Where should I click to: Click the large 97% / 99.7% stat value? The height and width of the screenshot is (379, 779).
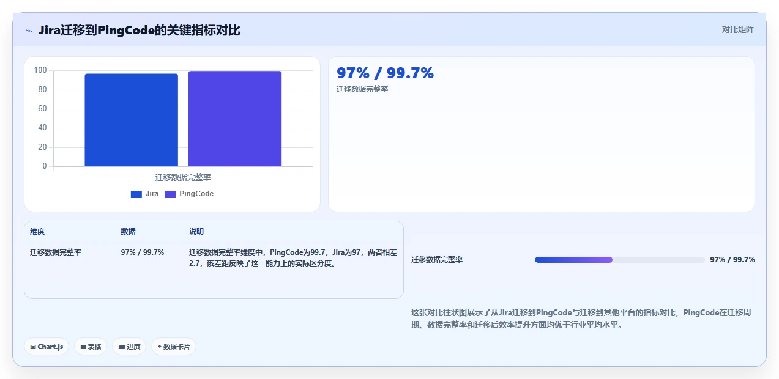[x=385, y=73]
